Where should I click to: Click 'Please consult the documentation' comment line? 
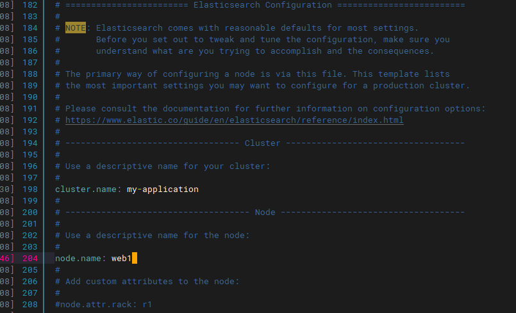[x=270, y=109]
